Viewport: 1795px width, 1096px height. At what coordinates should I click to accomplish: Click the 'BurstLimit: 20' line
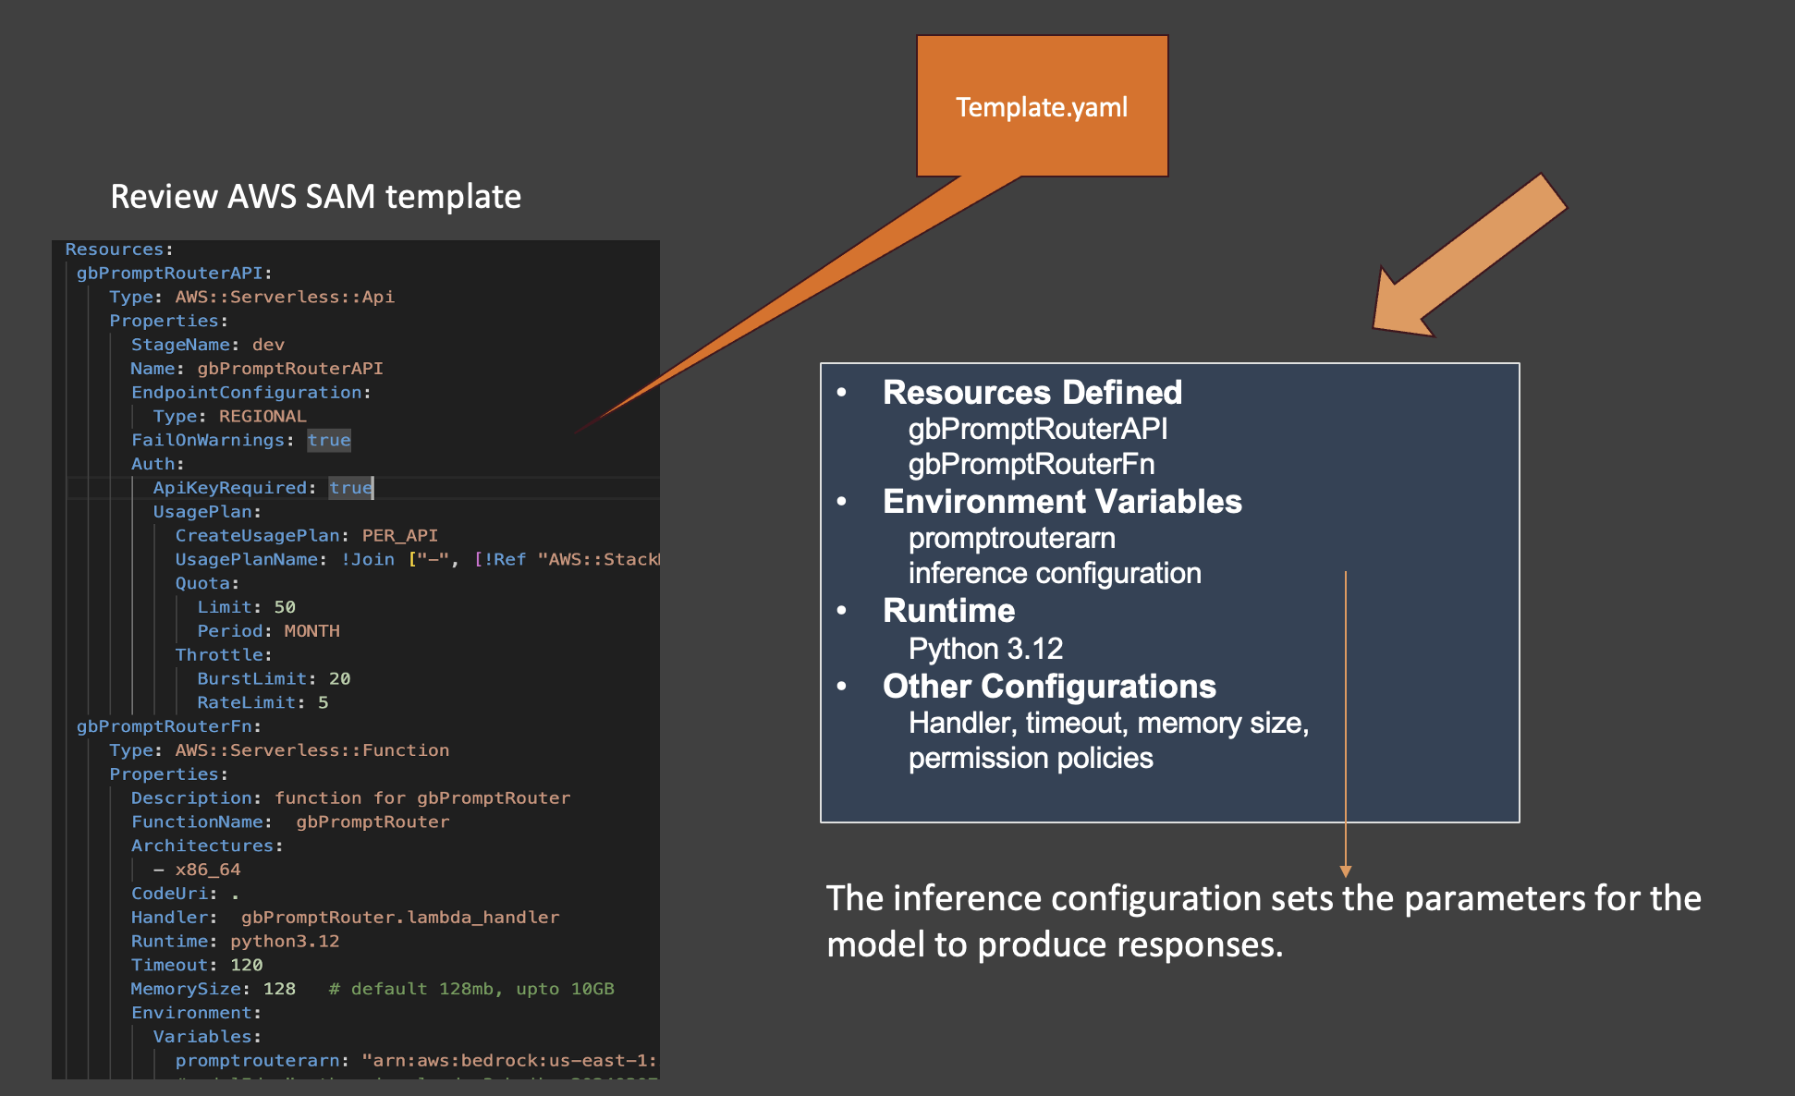[x=274, y=679]
